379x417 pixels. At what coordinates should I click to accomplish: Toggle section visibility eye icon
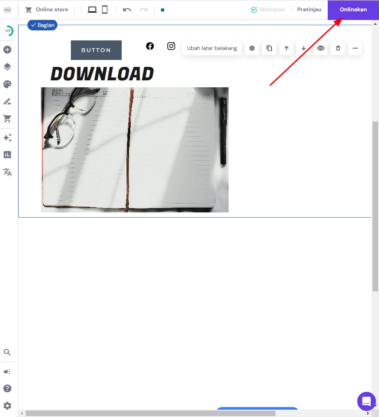(321, 48)
